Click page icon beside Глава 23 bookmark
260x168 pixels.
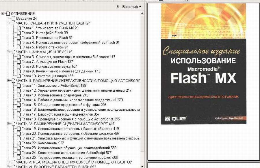pos(19,148)
